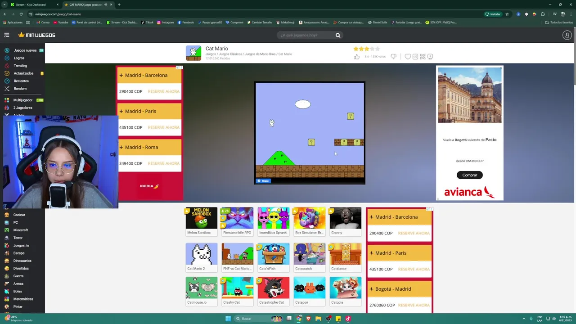The width and height of the screenshot is (576, 324).
Task: Open Tiktok bookmark
Action: coord(147,22)
